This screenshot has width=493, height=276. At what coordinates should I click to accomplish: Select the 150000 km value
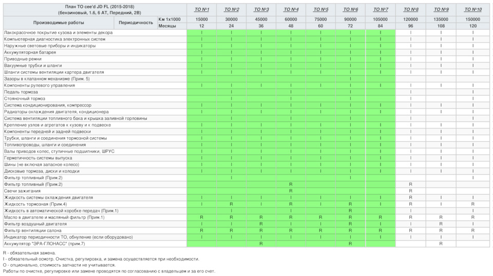tap(473, 19)
